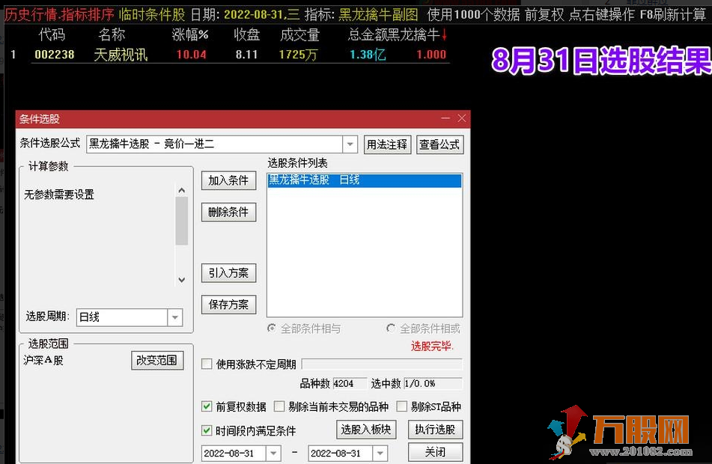Click stock code 002238
This screenshot has height=464, width=712.
click(x=55, y=55)
